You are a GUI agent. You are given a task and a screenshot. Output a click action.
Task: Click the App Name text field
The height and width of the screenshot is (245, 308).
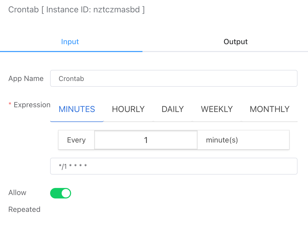(x=173, y=78)
